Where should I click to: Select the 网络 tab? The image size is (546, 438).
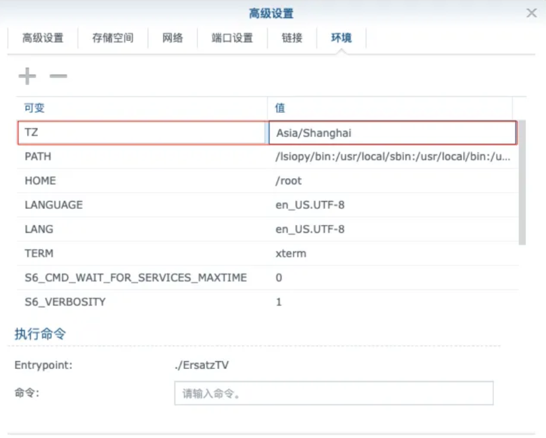pyautogui.click(x=172, y=38)
